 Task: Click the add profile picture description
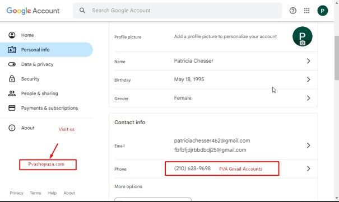225,36
